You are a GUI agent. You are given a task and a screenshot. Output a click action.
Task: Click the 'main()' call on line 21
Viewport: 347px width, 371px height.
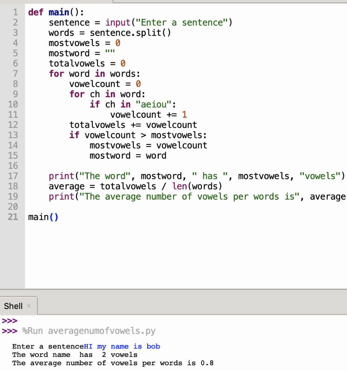(x=43, y=217)
